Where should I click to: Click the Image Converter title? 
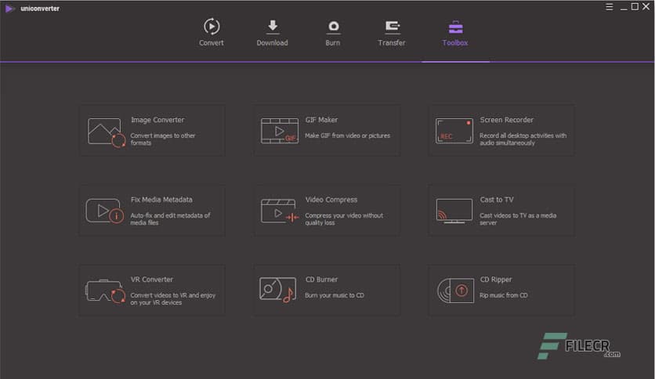tap(157, 120)
